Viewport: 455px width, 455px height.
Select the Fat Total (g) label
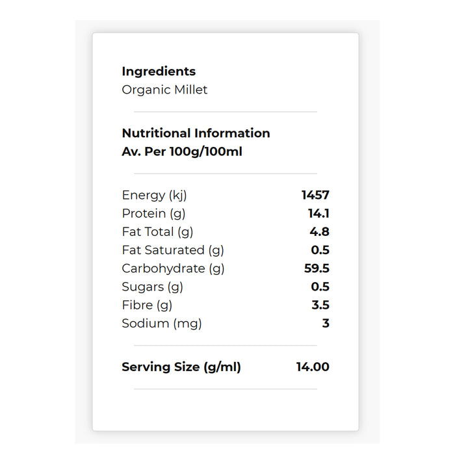coord(157,231)
